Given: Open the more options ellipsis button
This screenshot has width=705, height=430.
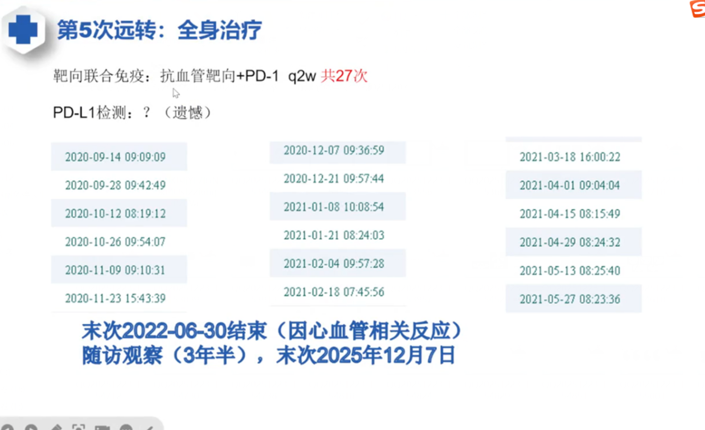Looking at the screenshot, I should click(126, 427).
